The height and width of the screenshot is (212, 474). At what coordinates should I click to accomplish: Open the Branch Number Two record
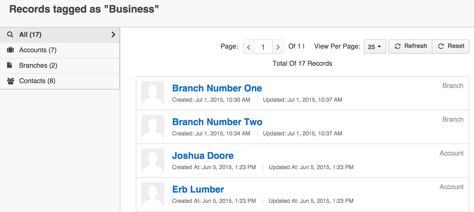pos(217,122)
